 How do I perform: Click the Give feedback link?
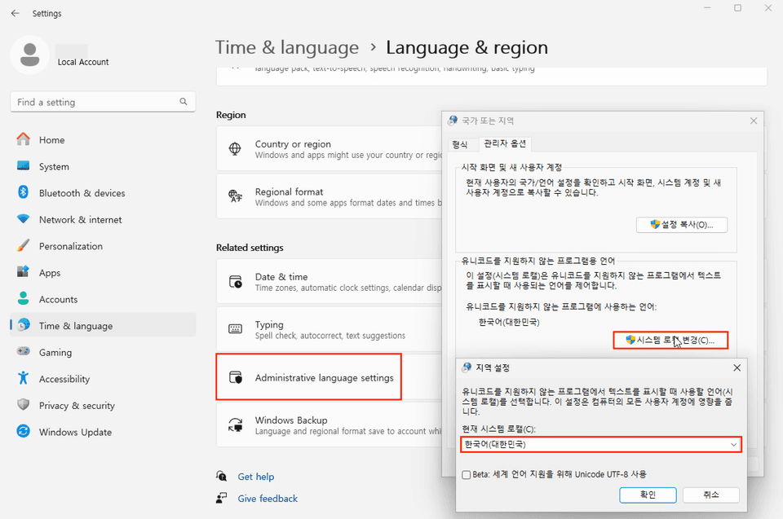pyautogui.click(x=268, y=499)
